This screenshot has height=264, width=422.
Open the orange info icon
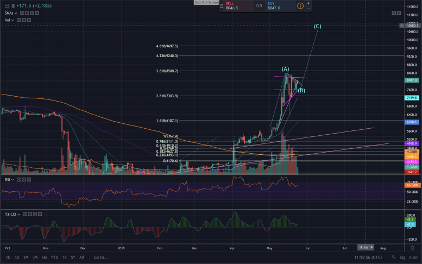[300, 6]
